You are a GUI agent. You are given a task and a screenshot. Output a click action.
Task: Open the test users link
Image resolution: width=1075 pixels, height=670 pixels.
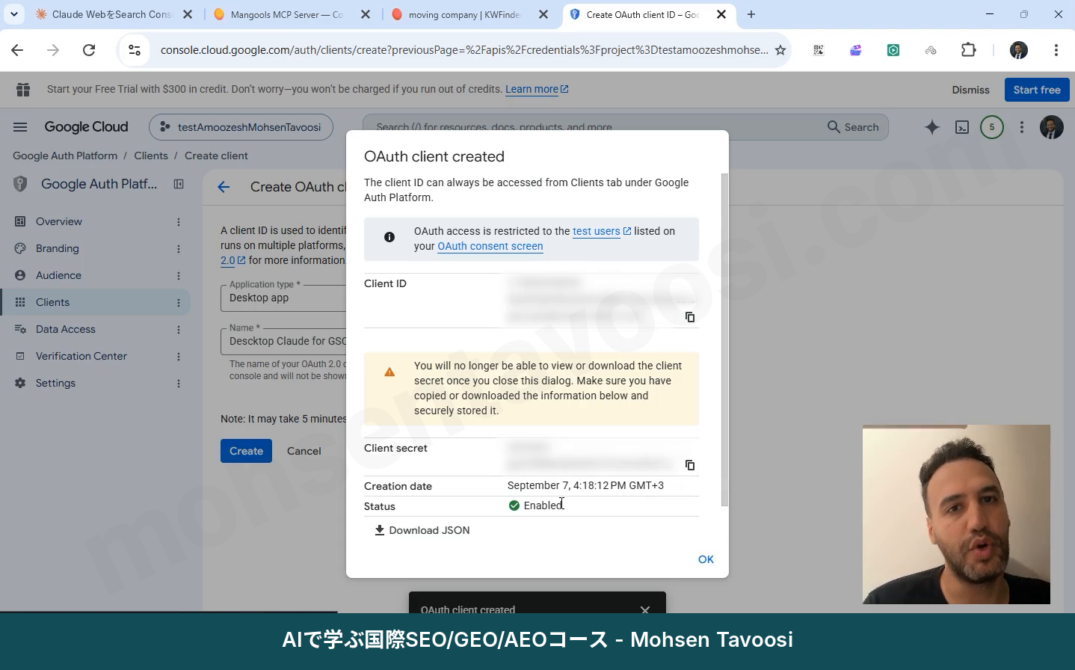[x=602, y=231]
